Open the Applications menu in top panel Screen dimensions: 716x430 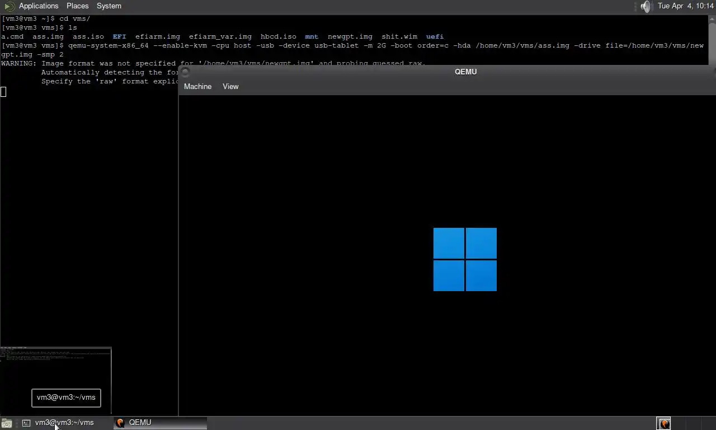tap(39, 6)
